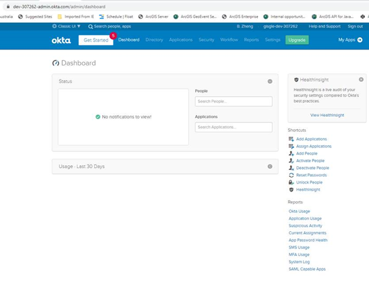The height and width of the screenshot is (282, 369).
Task: Open the View HealthInsight link
Action: (327, 115)
